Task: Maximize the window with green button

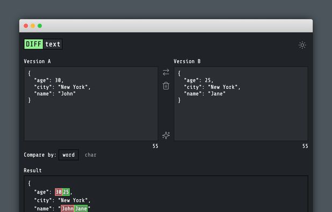Action: coord(40,26)
